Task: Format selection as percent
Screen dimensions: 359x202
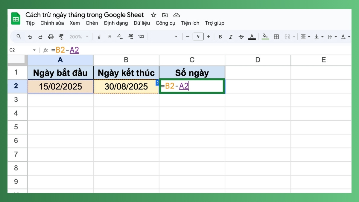Action: click(109, 37)
